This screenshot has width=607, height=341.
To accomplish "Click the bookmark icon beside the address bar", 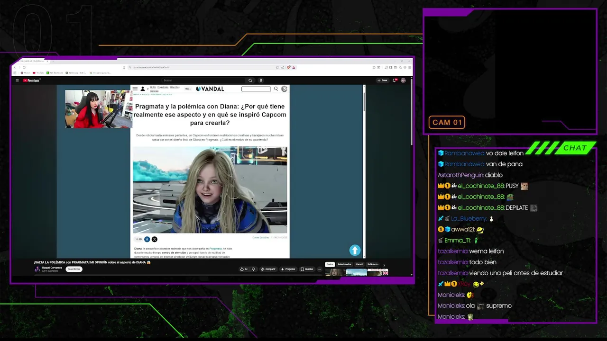I will point(124,67).
